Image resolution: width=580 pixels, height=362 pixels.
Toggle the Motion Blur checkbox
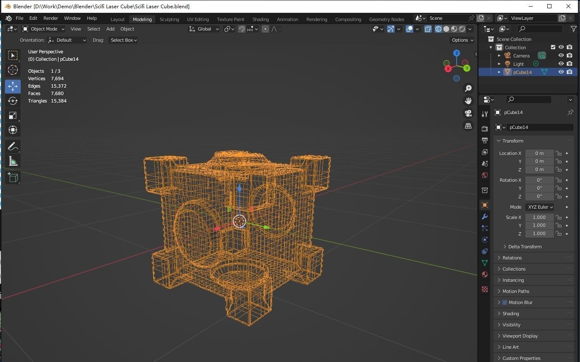point(505,302)
